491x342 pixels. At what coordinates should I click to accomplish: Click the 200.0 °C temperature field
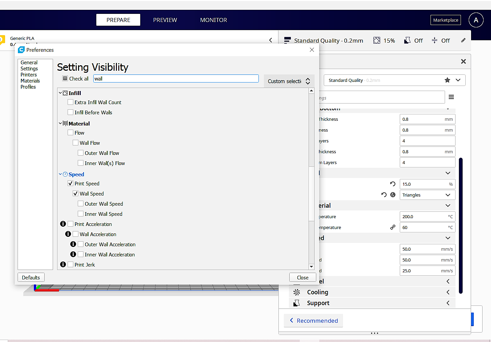point(427,216)
